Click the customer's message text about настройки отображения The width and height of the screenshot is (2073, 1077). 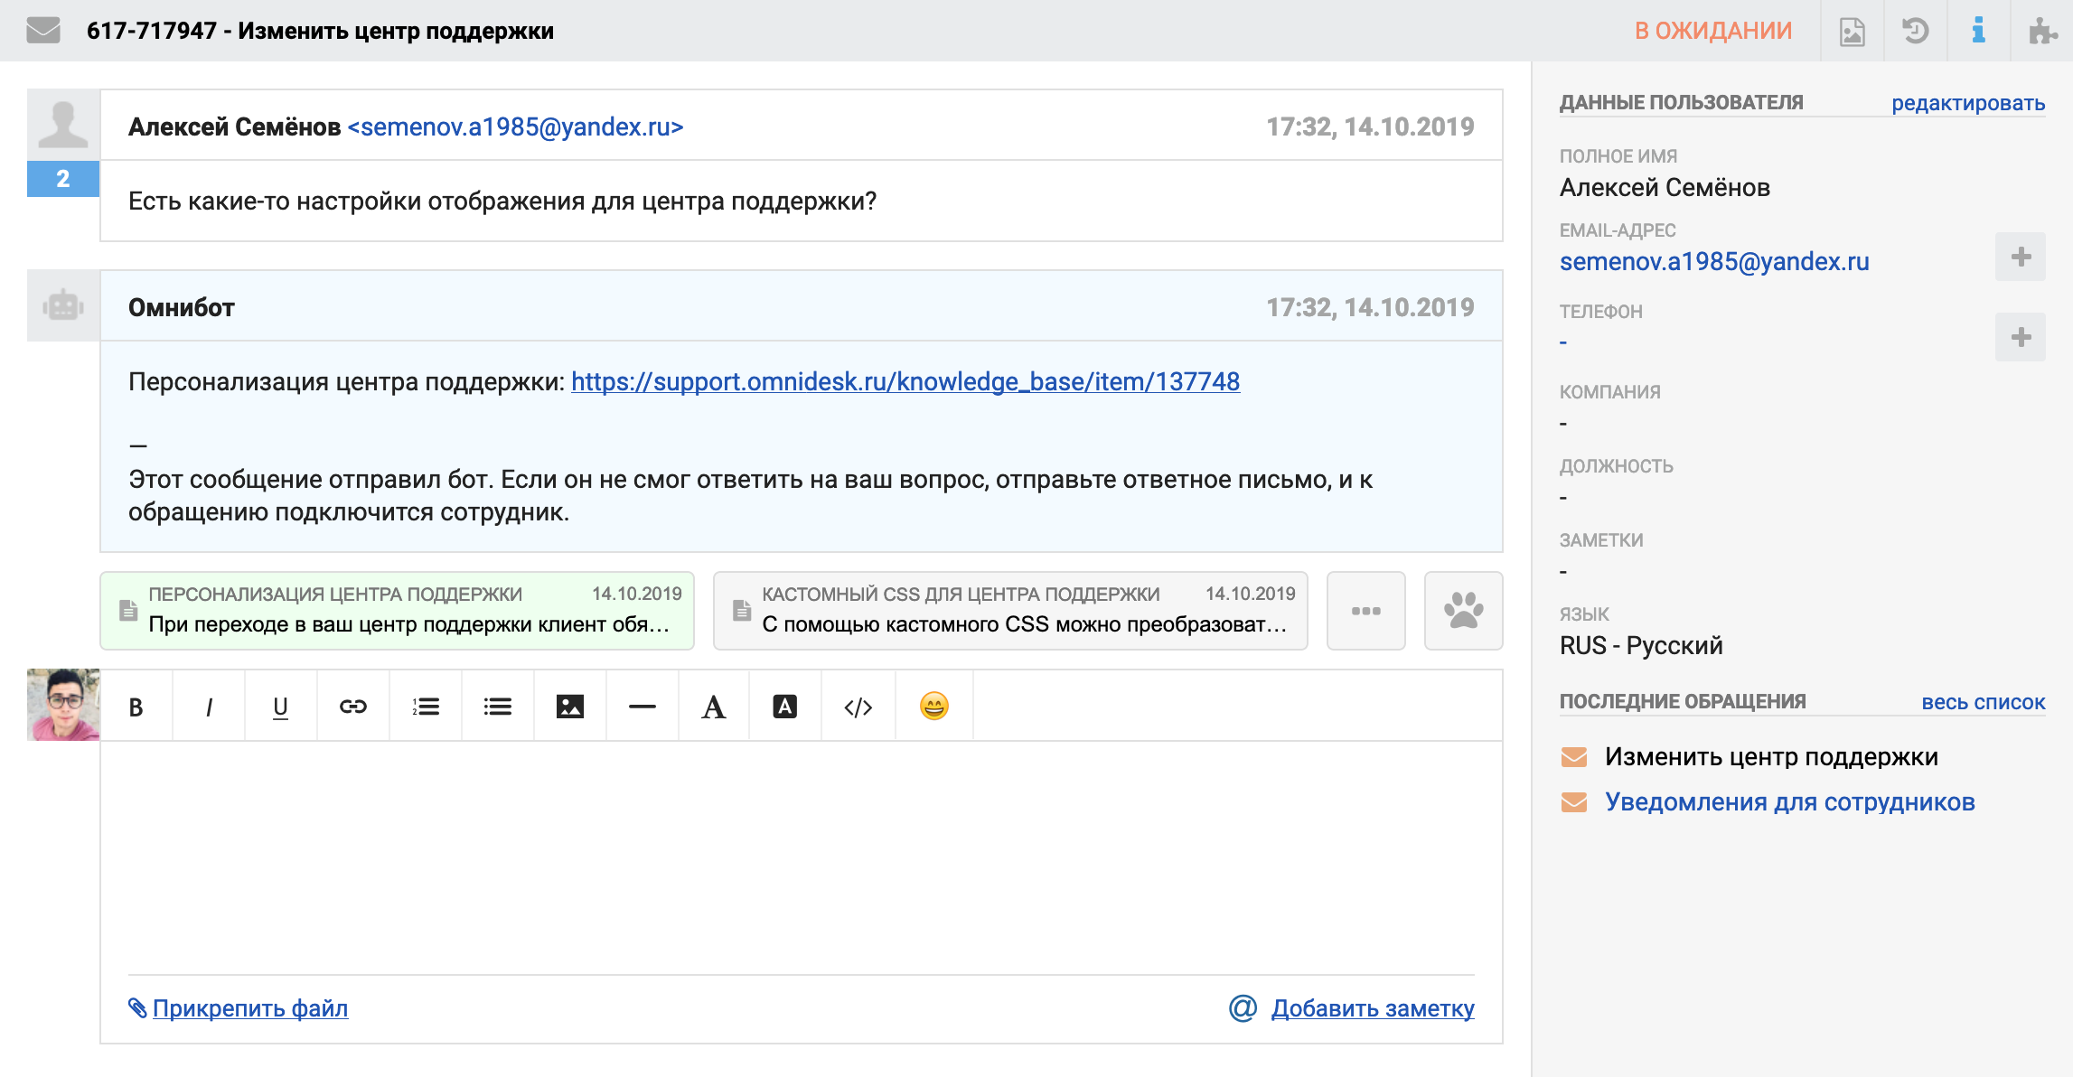502,201
